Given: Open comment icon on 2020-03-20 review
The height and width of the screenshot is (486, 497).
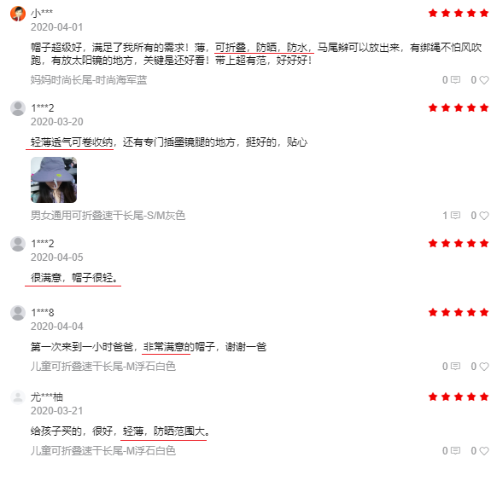Looking at the screenshot, I should coord(455,216).
